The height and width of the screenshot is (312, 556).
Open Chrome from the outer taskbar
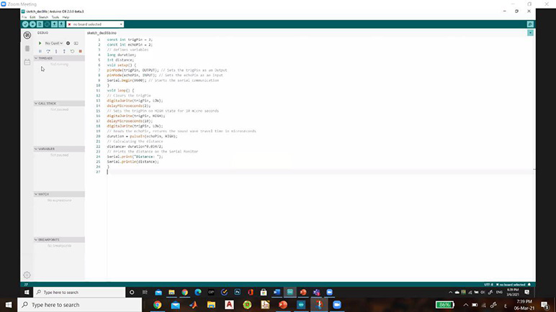[158, 305]
